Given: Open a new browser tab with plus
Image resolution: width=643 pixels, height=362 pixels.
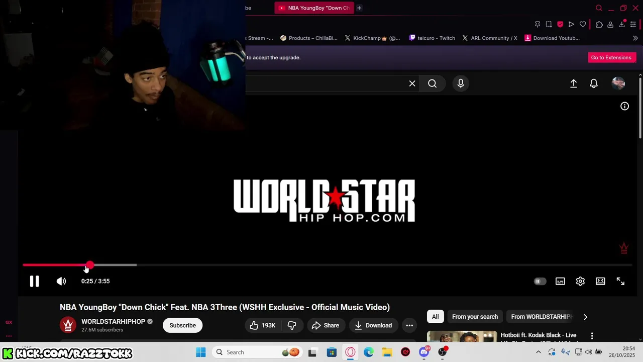Looking at the screenshot, I should (x=359, y=8).
